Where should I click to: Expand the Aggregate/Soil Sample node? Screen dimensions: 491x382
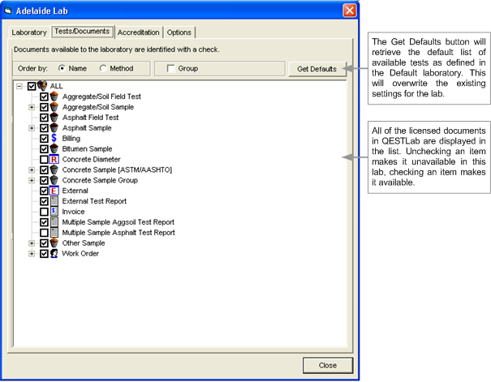(x=32, y=107)
